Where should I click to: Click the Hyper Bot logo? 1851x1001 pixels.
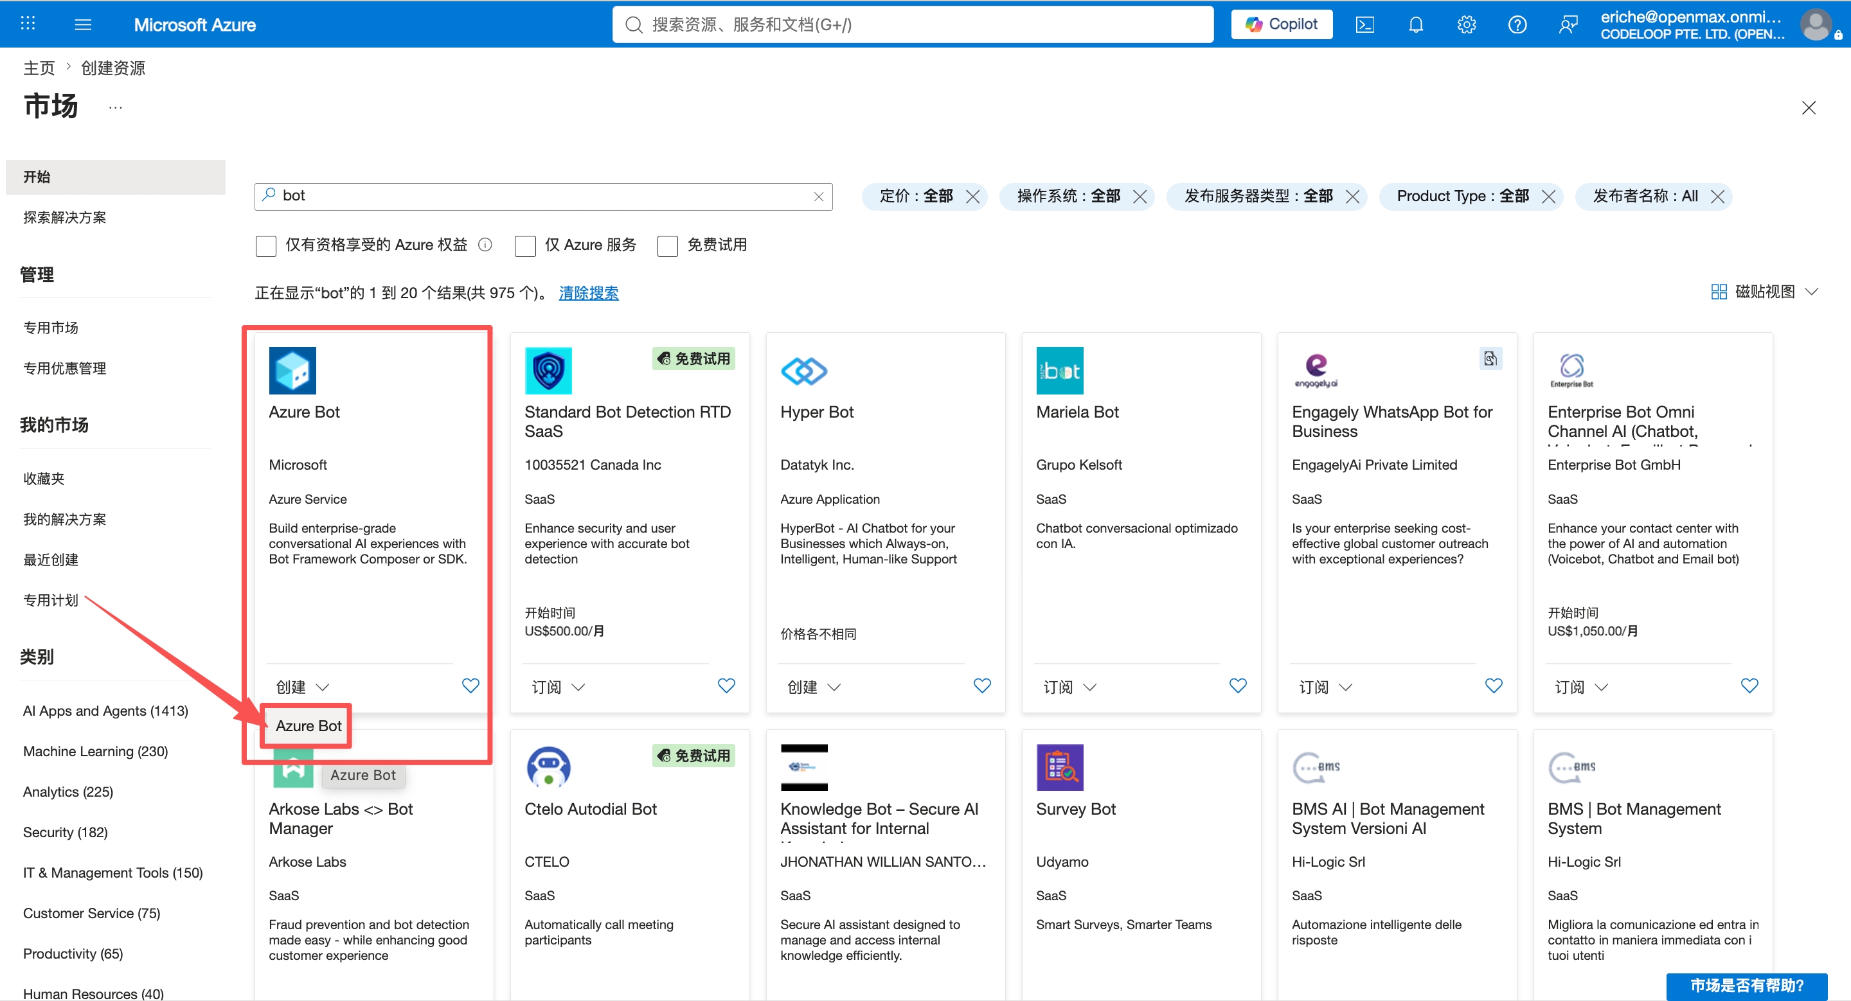coord(804,371)
